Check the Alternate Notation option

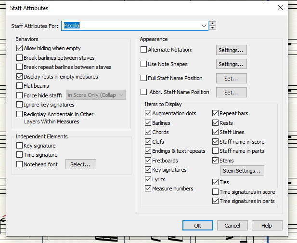(x=144, y=50)
